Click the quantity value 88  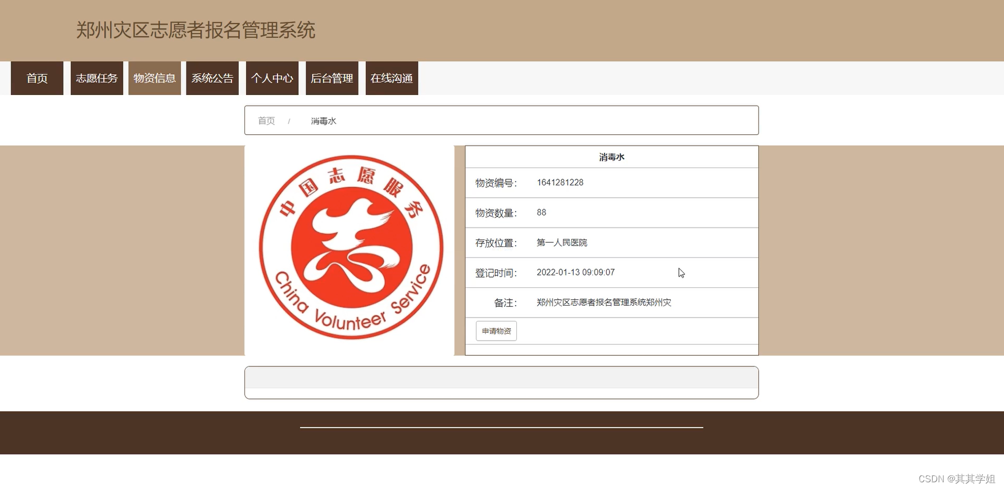(x=542, y=212)
